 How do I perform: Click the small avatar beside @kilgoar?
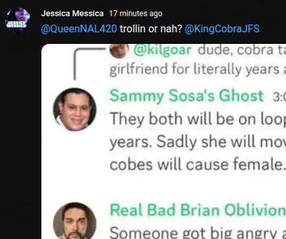(119, 50)
